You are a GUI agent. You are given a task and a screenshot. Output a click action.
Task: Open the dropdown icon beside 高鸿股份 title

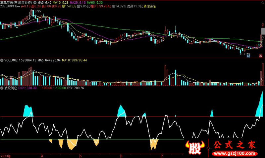(x=35, y=3)
